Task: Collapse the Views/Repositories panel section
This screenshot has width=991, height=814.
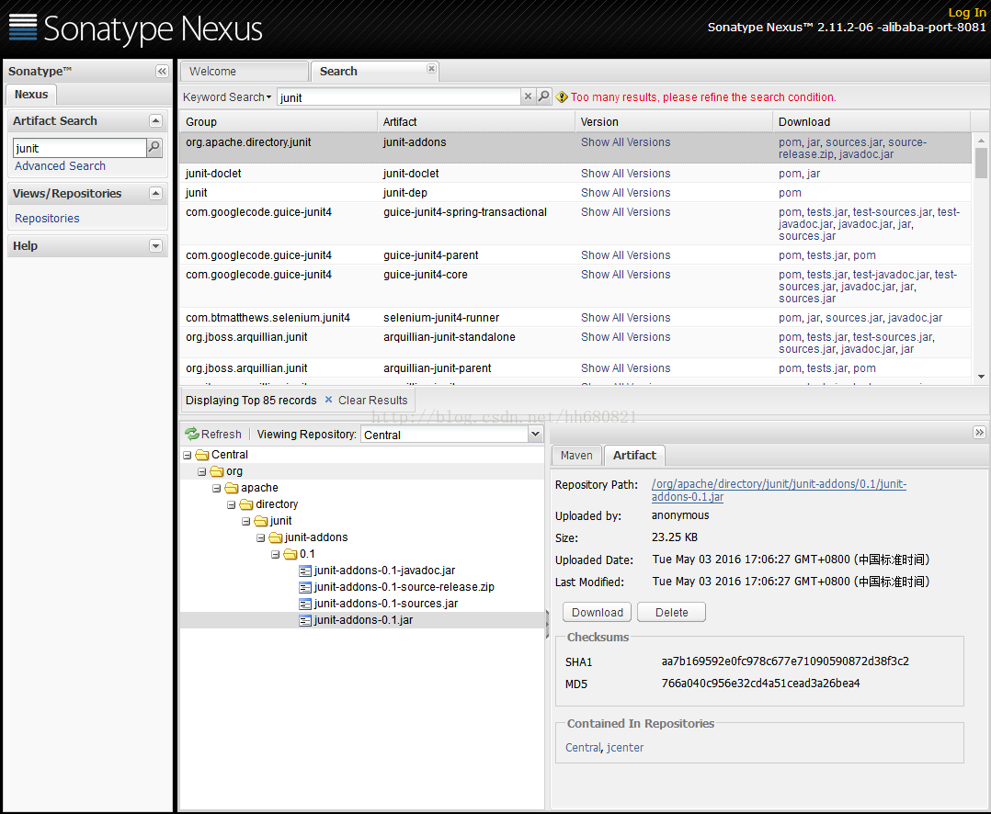Action: click(155, 193)
